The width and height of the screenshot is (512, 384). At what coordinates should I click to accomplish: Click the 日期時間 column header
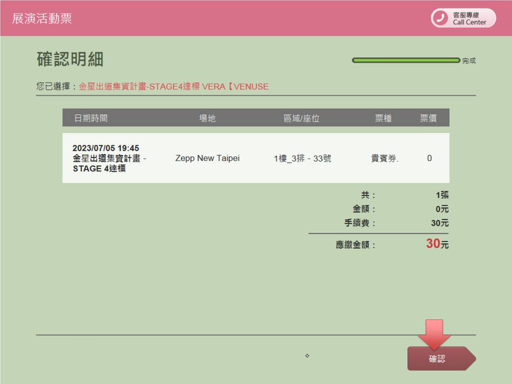tap(91, 118)
